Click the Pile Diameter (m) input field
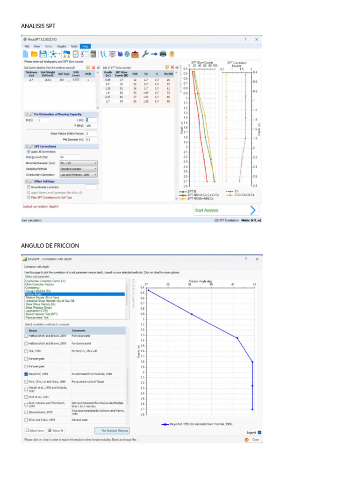This screenshot has width=359, height=479. (x=91, y=139)
